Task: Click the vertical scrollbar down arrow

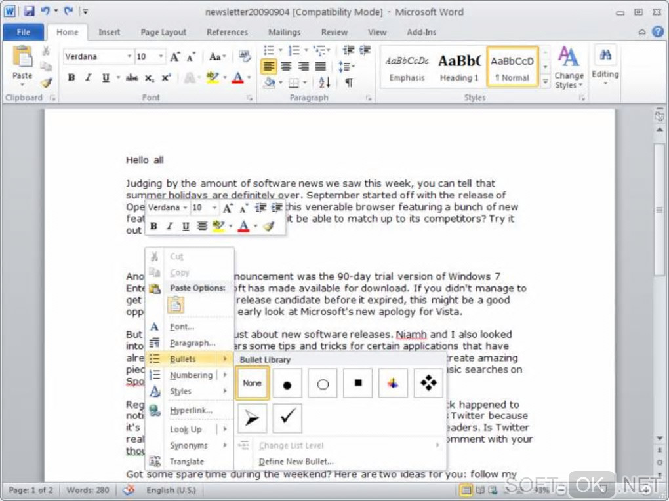Action: [x=660, y=438]
